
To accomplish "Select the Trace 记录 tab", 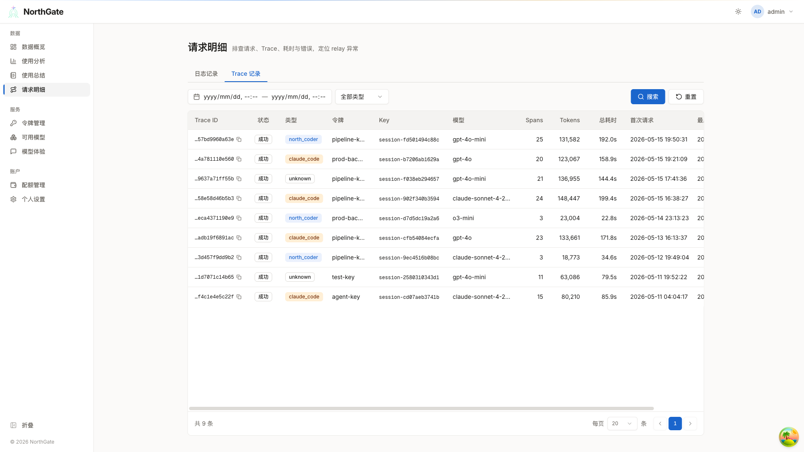I will [x=246, y=74].
